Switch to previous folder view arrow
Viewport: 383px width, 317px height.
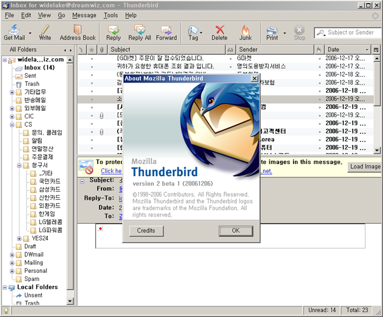pyautogui.click(x=65, y=50)
